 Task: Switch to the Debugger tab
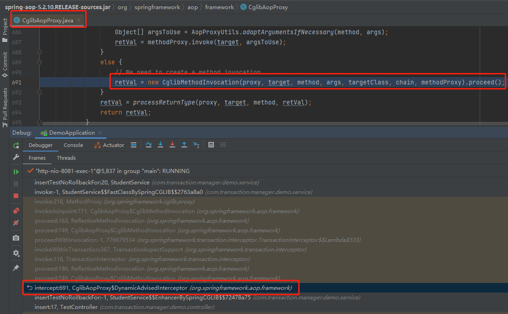[41, 145]
